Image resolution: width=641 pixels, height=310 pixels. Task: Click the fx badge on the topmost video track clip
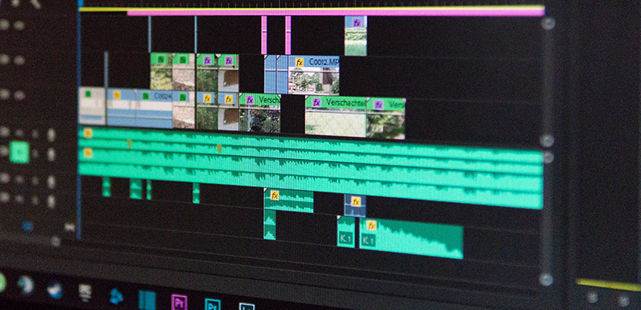[x=356, y=23]
